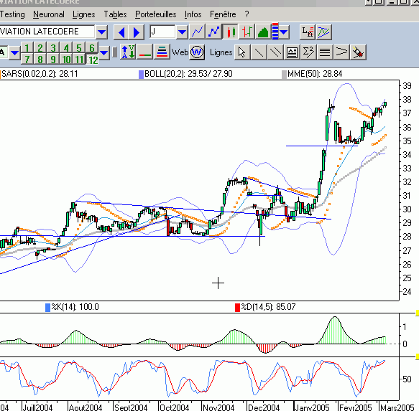The width and height of the screenshot is (419, 411).
Task: Click the Janv2005 date axis label
Action: pos(312,407)
